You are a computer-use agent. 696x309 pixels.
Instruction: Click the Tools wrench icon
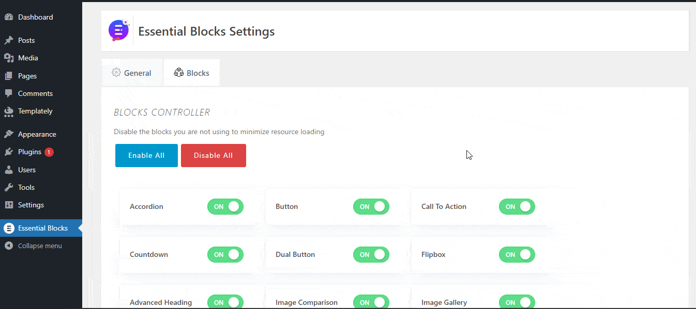[9, 187]
